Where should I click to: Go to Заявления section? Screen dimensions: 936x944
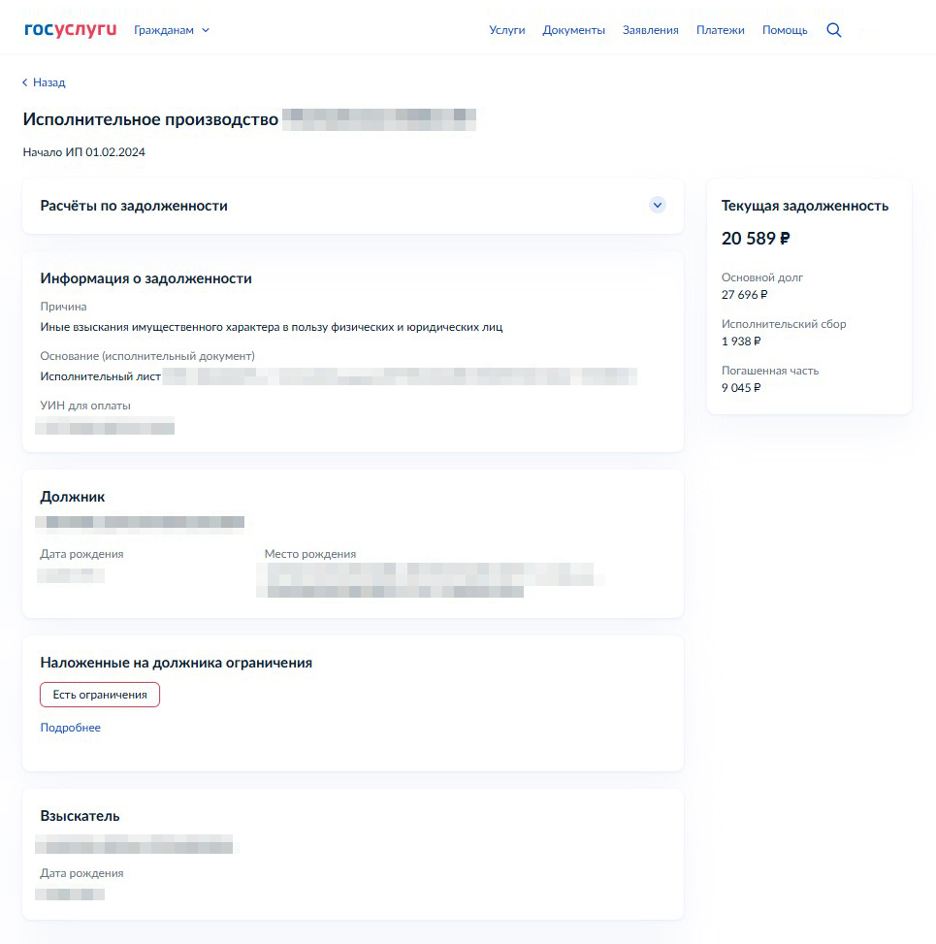650,30
